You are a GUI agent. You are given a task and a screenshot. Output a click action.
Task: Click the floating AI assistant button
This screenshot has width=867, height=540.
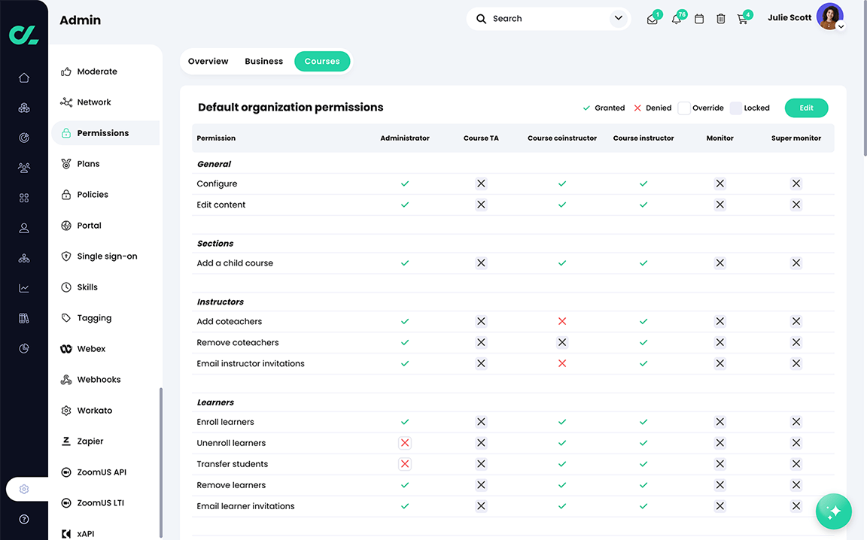[833, 511]
